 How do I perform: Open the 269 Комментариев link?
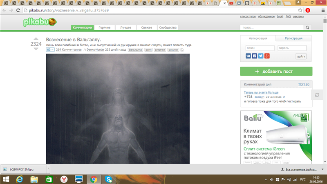69,49
